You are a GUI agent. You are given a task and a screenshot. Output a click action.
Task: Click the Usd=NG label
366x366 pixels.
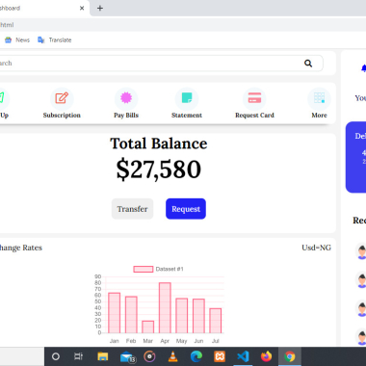pos(316,248)
